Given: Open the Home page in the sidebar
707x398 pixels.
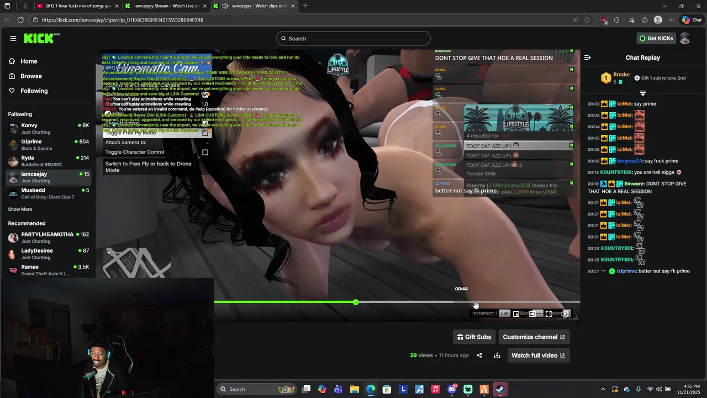Looking at the screenshot, I should click(29, 61).
